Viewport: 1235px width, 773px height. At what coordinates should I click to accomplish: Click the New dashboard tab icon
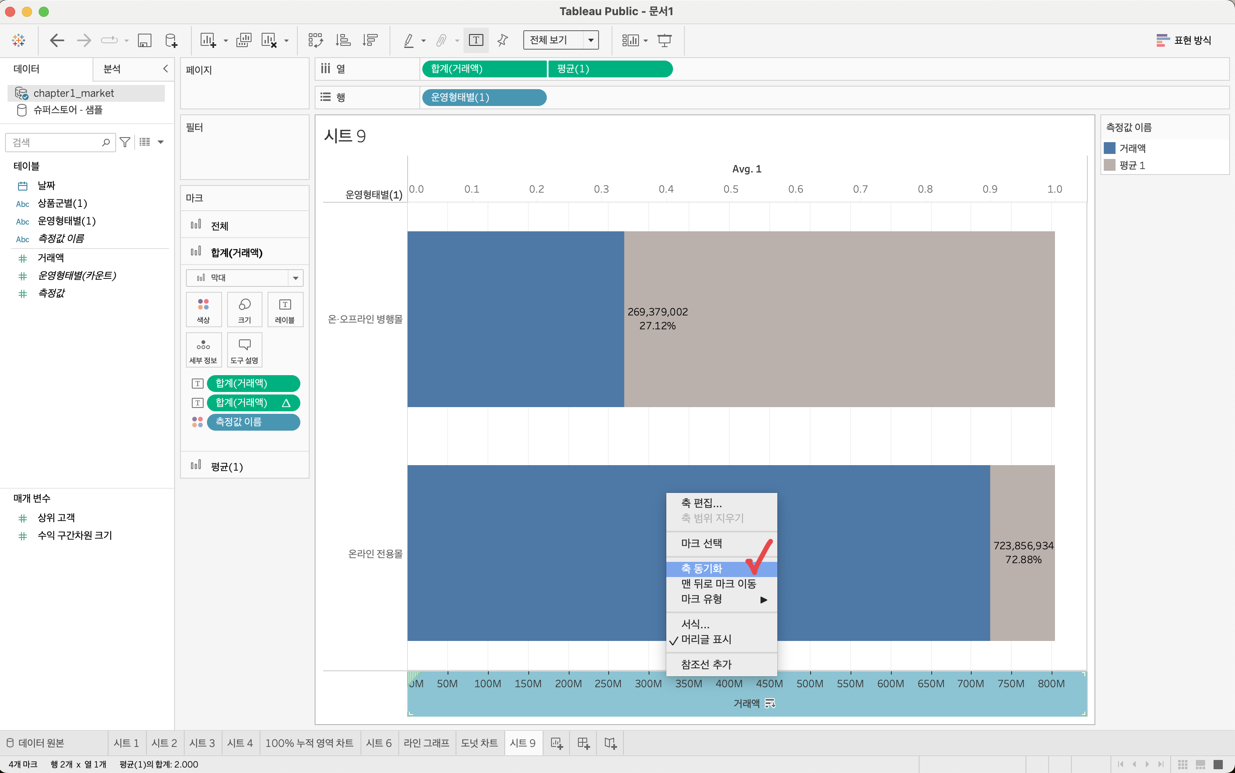pyautogui.click(x=583, y=743)
